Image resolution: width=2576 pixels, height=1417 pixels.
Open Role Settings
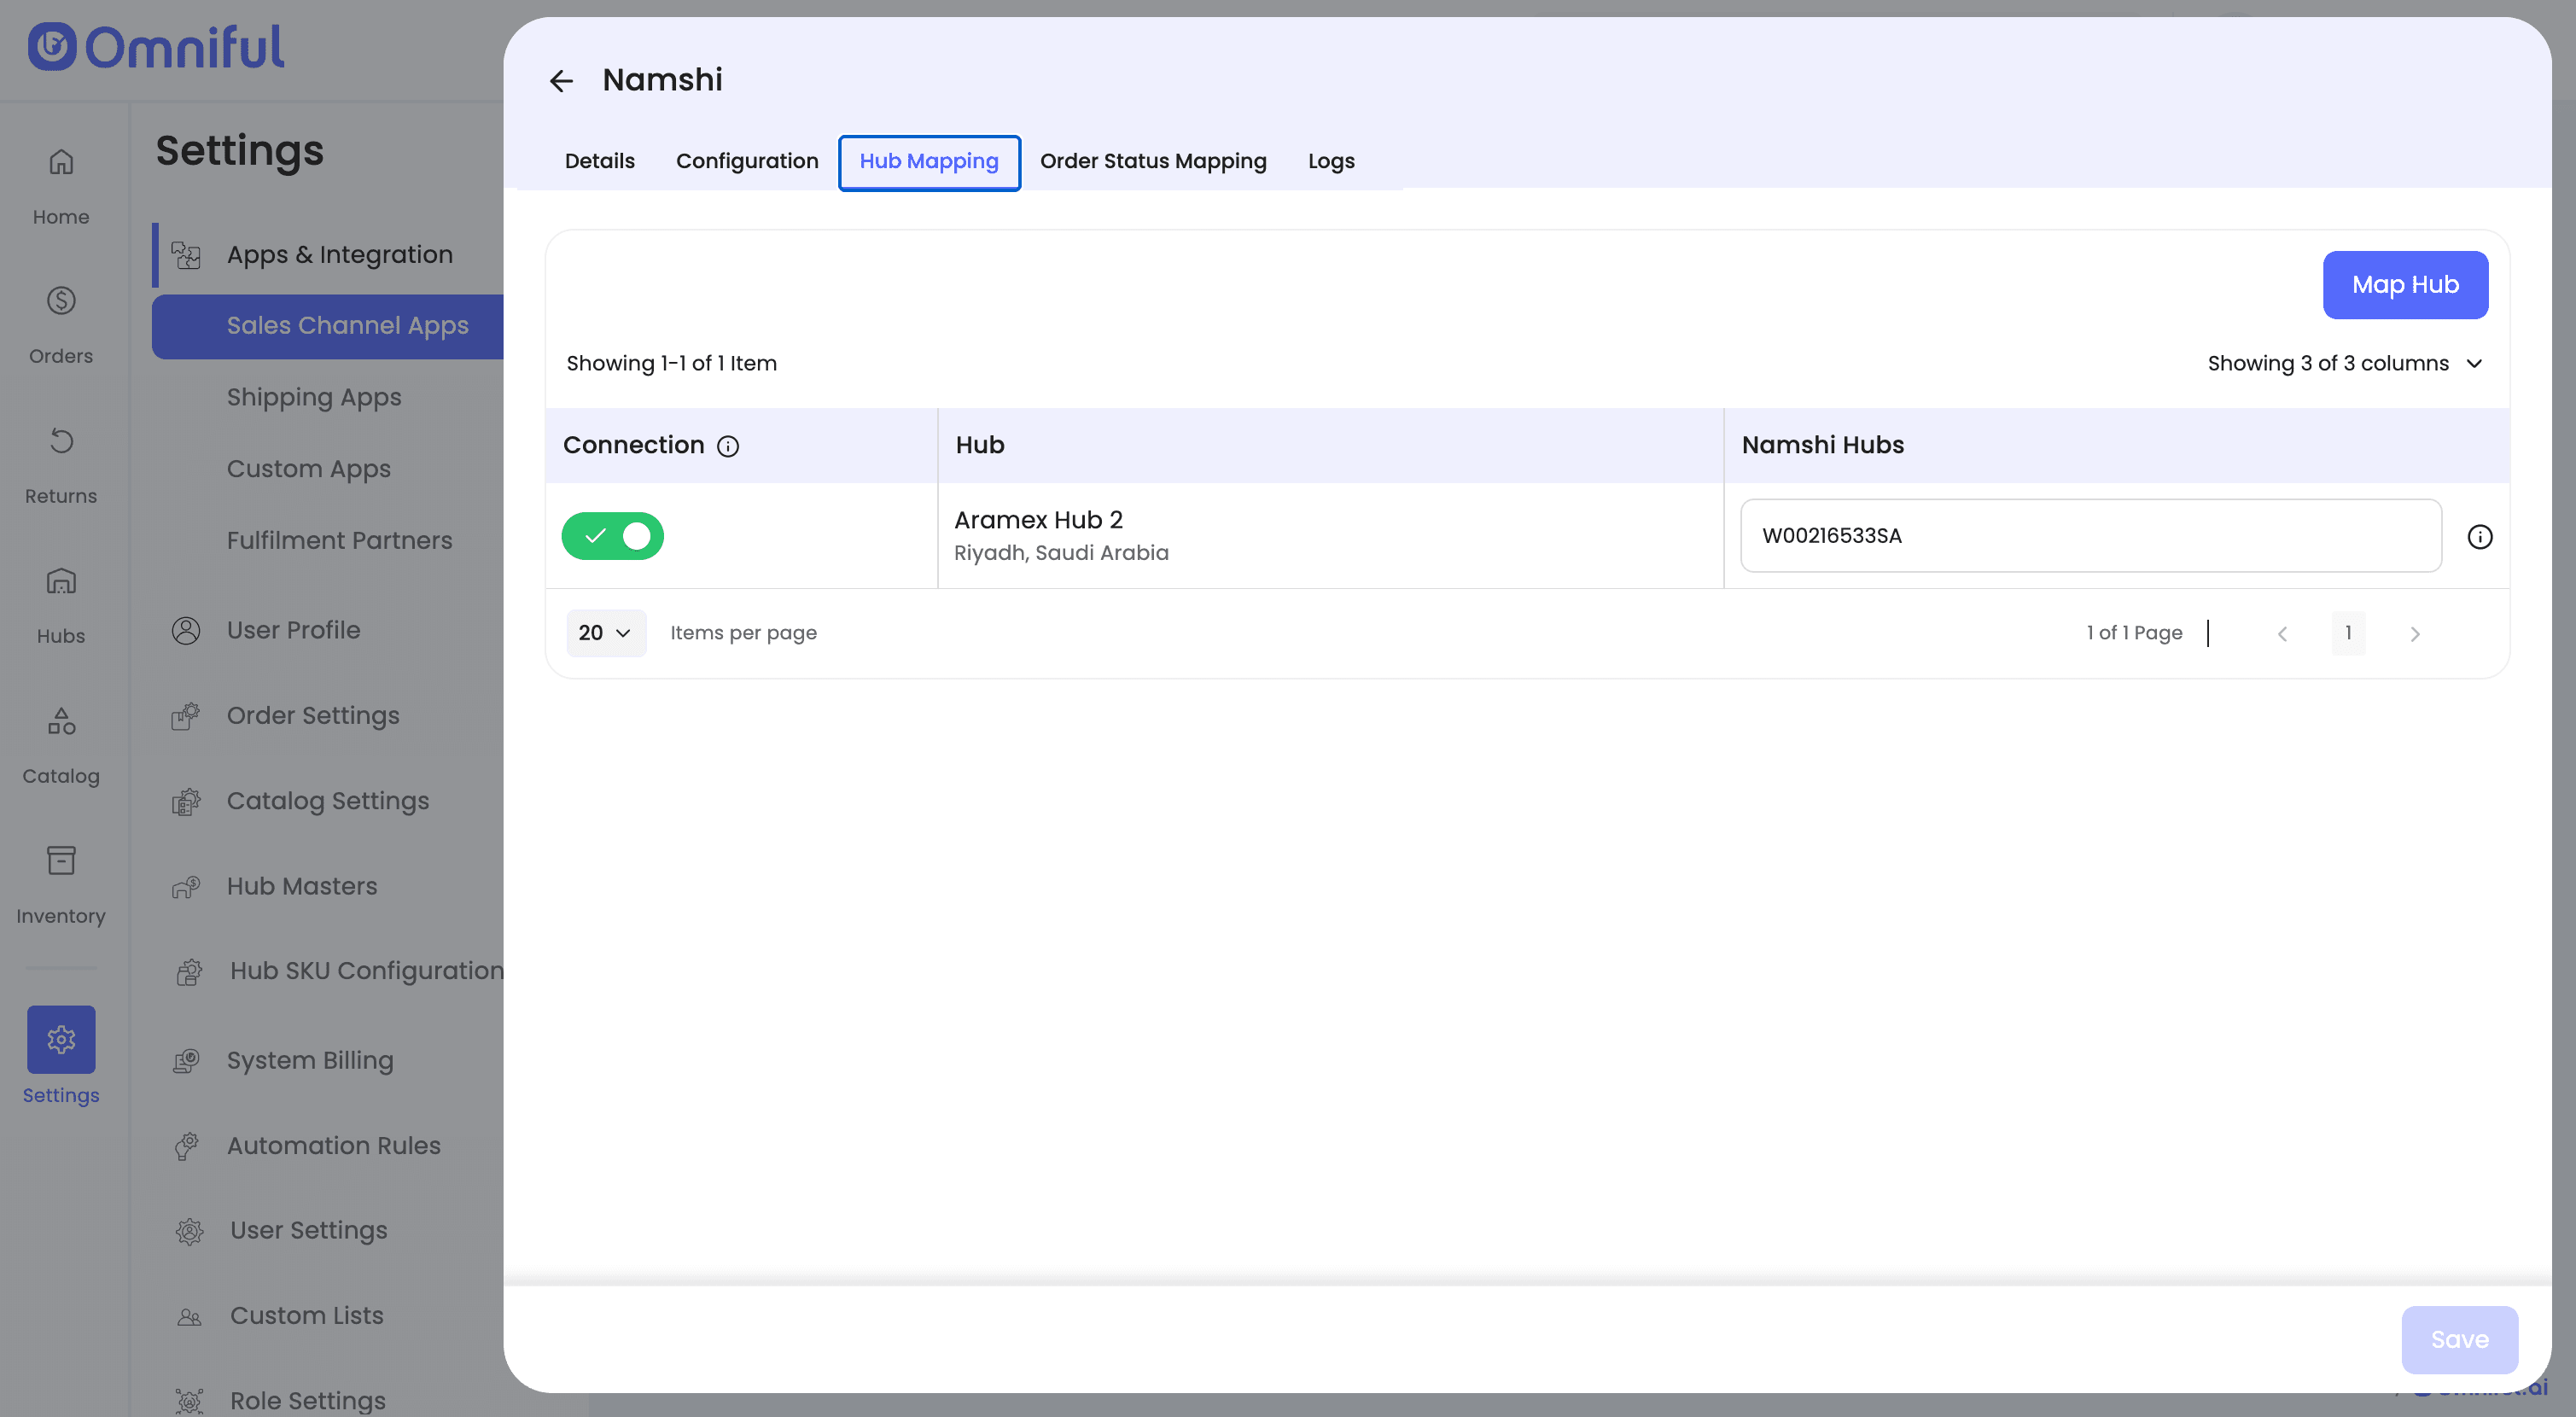tap(308, 1400)
